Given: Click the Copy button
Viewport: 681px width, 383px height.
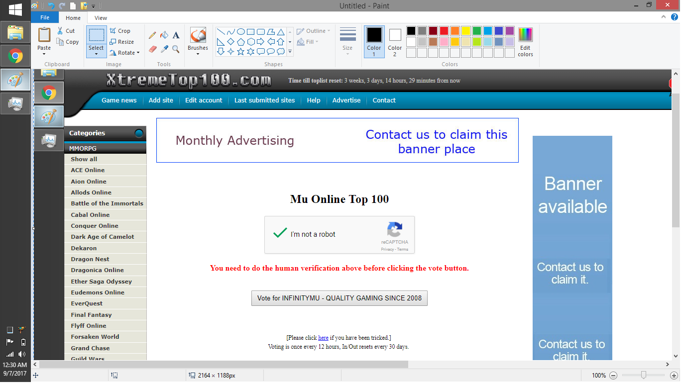Looking at the screenshot, I should (x=68, y=42).
